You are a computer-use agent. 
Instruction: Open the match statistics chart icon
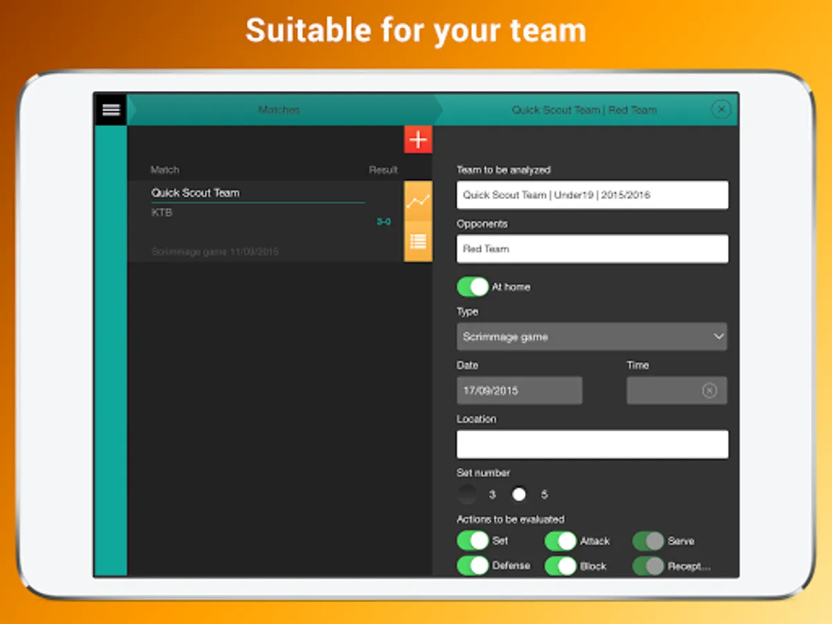click(418, 201)
